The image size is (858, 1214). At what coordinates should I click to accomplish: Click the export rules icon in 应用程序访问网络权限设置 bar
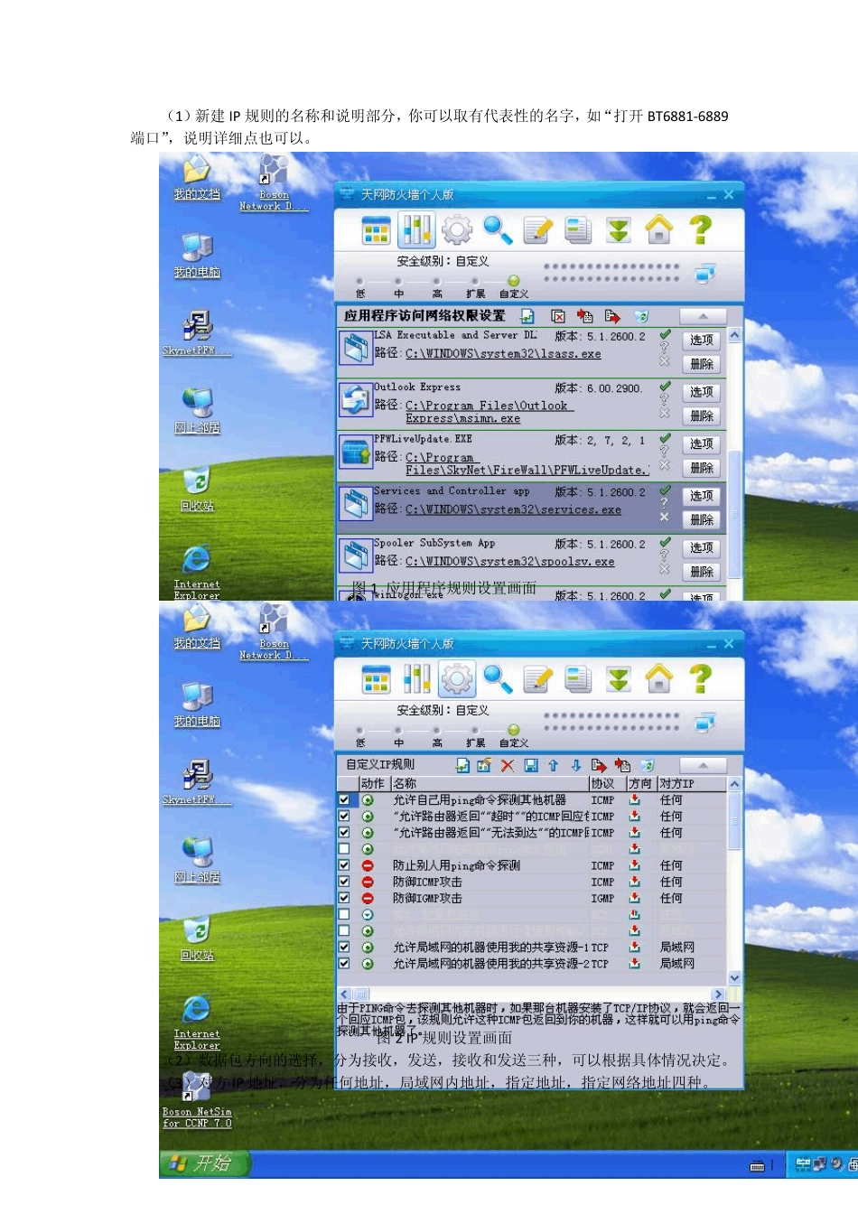(612, 316)
